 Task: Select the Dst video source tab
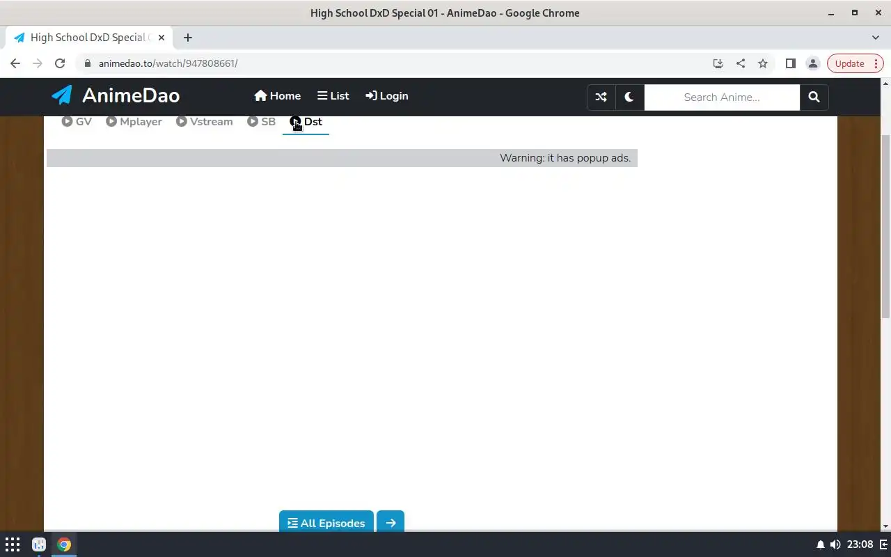306,122
